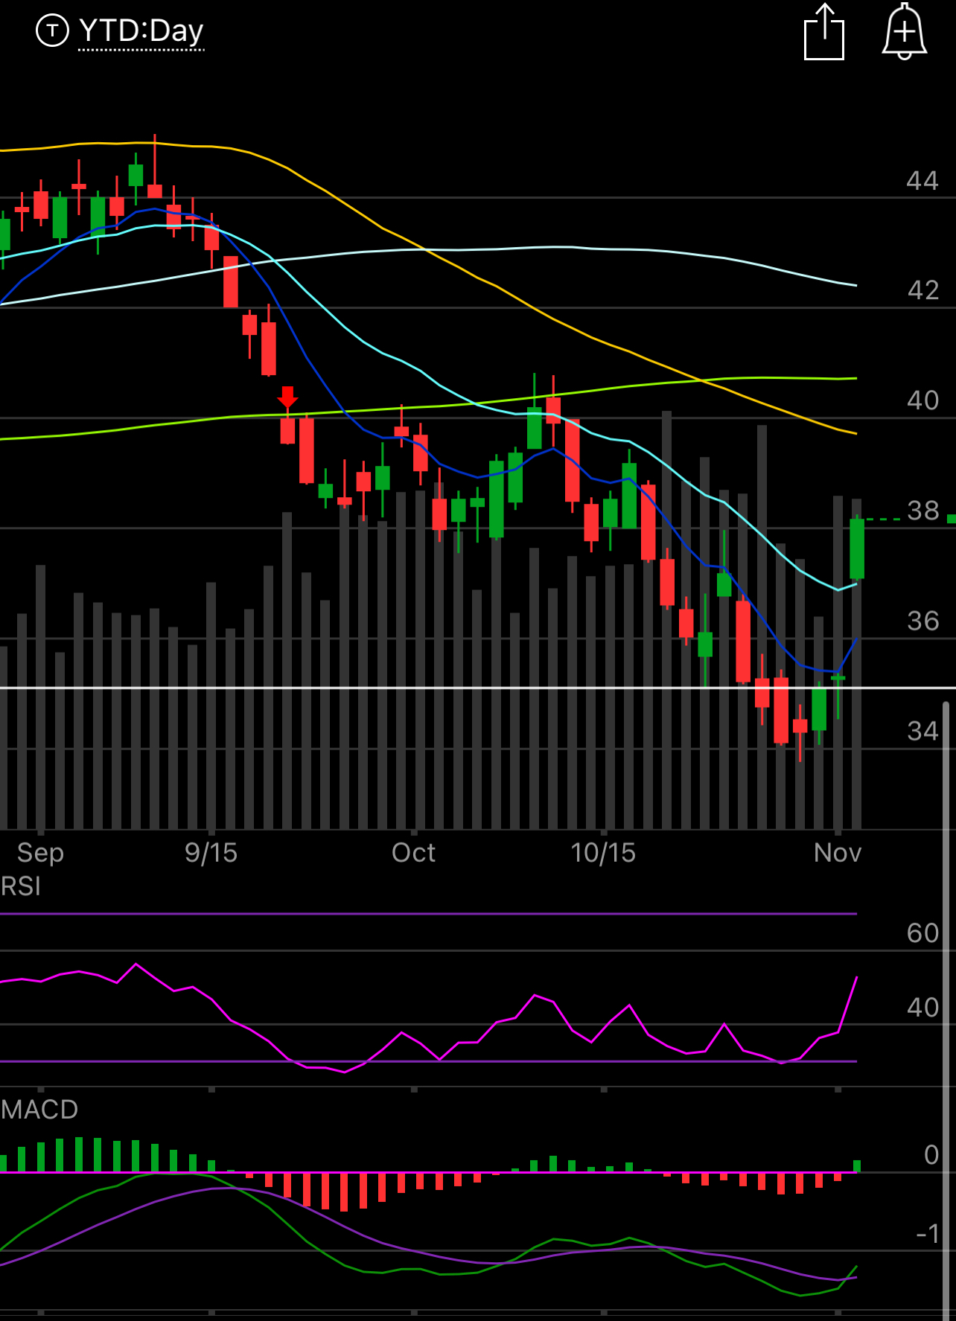Open the share/export icon
This screenshot has width=956, height=1321.
[x=824, y=32]
